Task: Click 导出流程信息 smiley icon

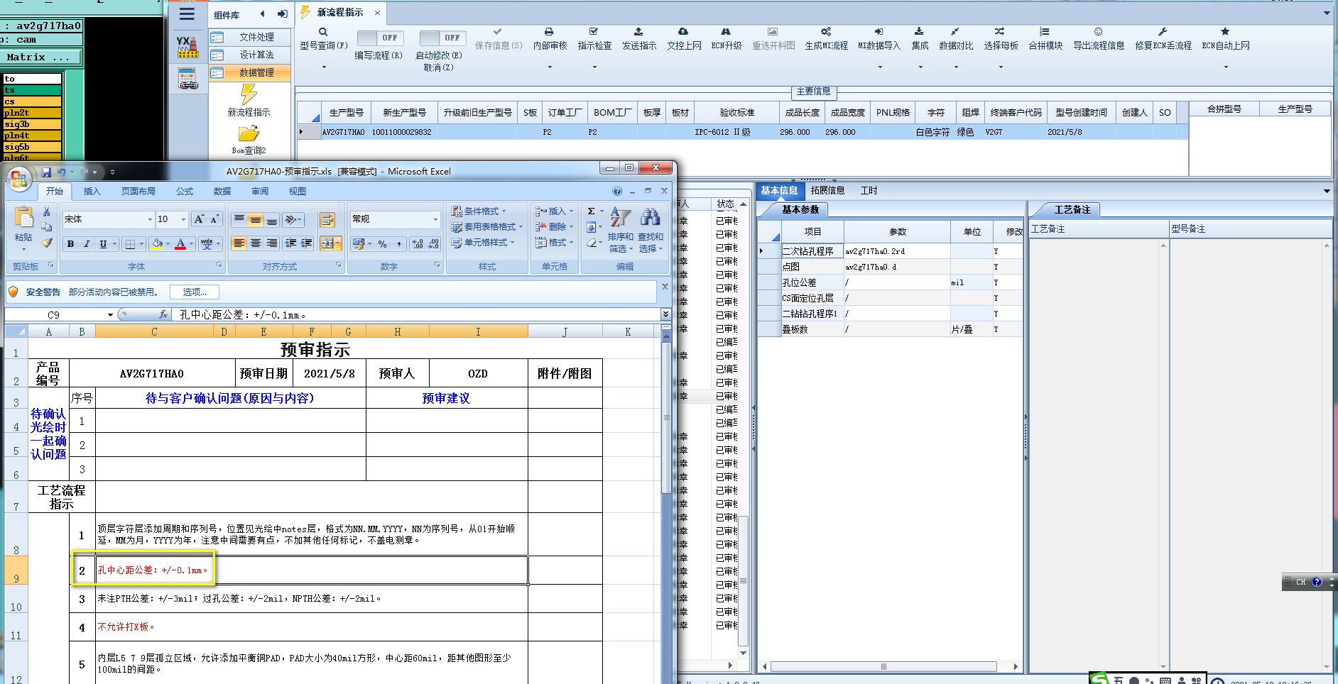Action: (1098, 32)
